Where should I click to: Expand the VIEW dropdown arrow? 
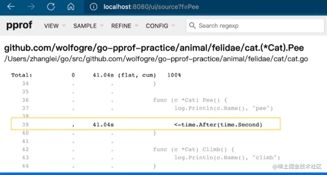pos(64,26)
